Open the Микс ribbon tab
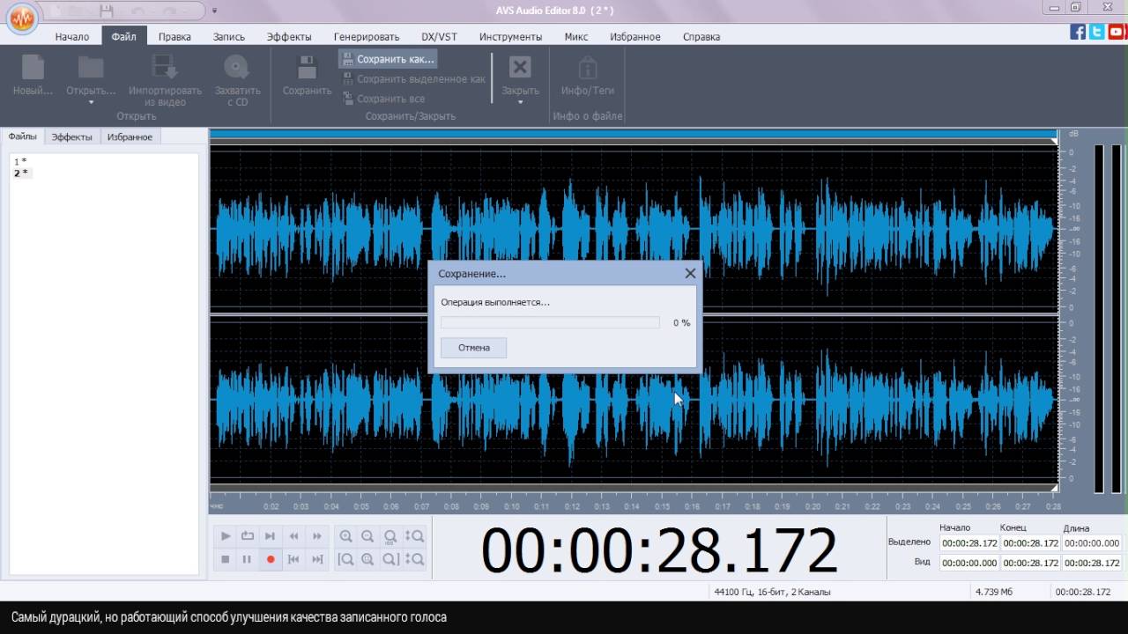Image resolution: width=1128 pixels, height=634 pixels. coord(576,37)
